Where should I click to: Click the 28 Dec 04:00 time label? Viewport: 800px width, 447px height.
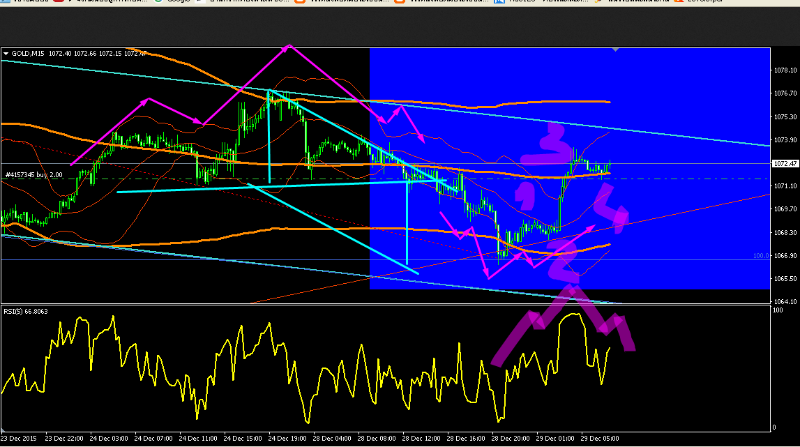tap(332, 439)
